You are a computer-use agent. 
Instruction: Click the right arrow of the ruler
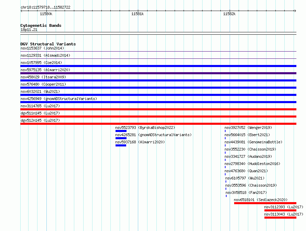pos(295,11)
